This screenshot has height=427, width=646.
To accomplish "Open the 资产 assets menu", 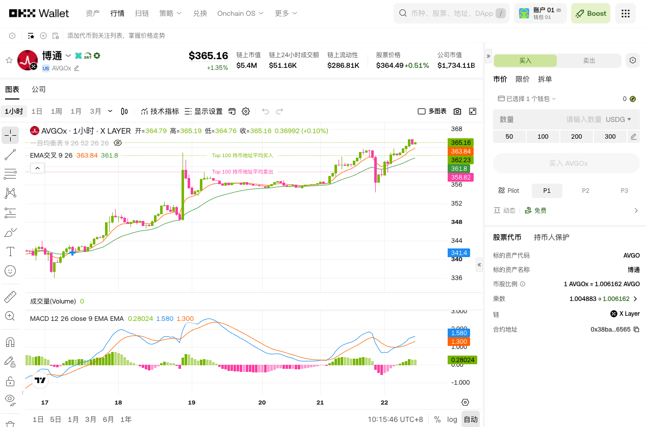I will tap(93, 13).
